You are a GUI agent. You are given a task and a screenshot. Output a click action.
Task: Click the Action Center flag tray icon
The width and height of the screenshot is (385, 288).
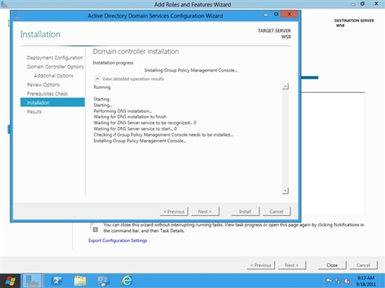coord(329,281)
